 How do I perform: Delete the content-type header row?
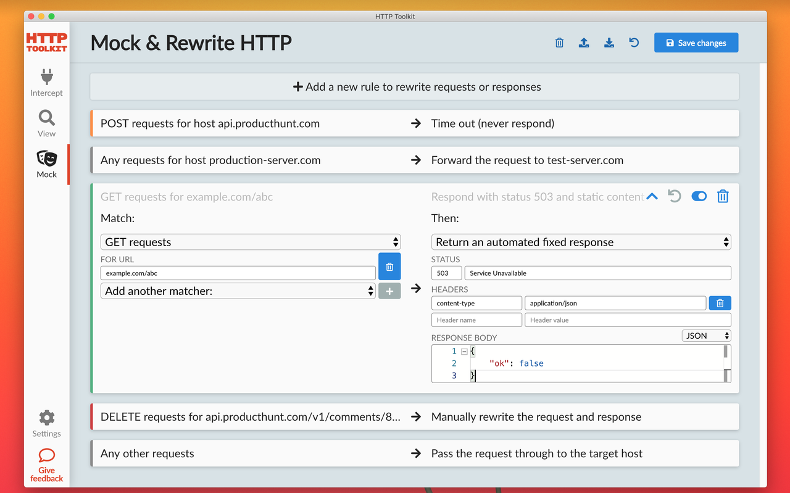[x=720, y=303]
